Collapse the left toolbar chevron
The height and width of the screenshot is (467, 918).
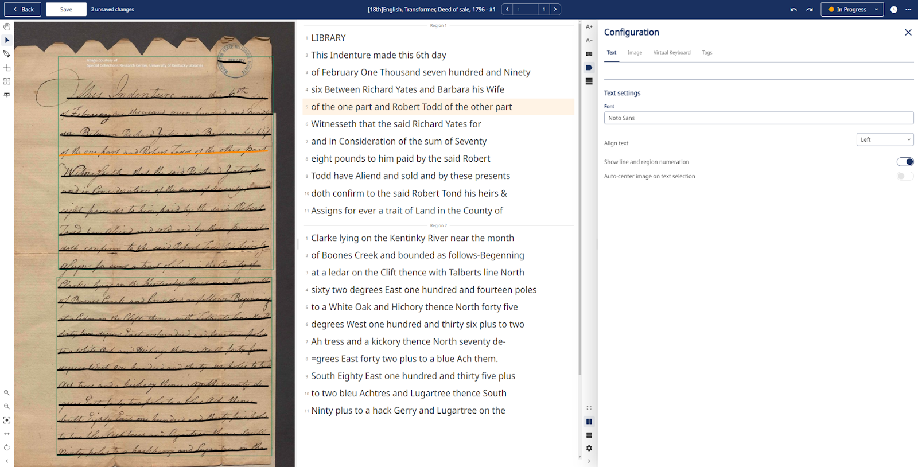click(7, 461)
